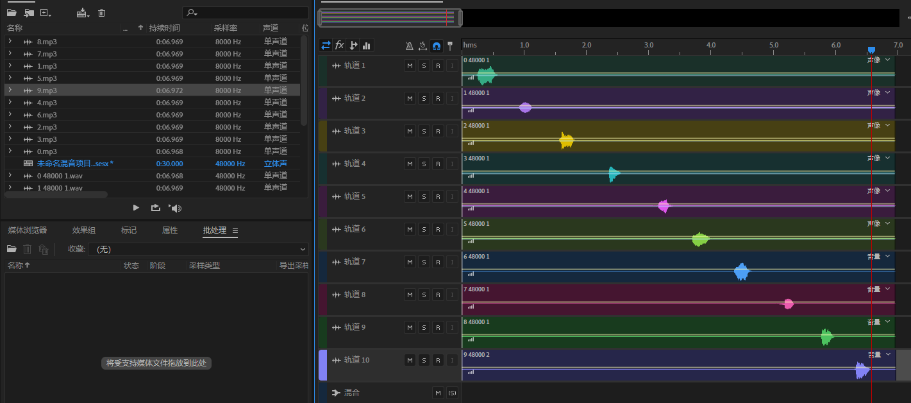
Task: Show the Sends view in multitrack
Action: click(x=353, y=46)
